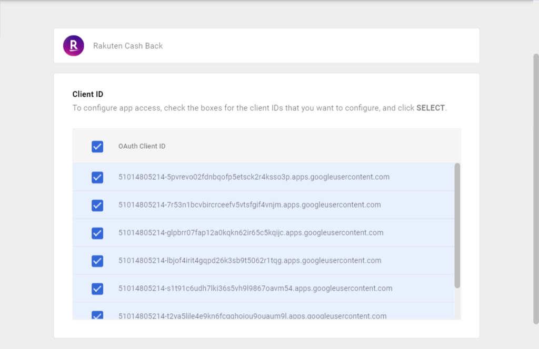The height and width of the screenshot is (349, 539).
Task: Select the 5pvrevo02fdnbqofp5etsck2r4ksso3p client ID text
Action: coord(254,177)
